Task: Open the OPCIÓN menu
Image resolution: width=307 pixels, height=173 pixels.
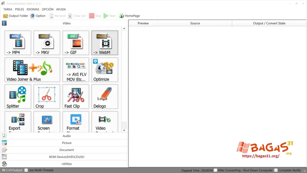Action: coord(47,9)
